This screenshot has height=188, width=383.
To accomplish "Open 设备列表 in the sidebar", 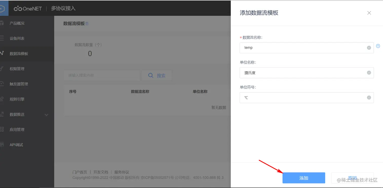I will point(17,38).
